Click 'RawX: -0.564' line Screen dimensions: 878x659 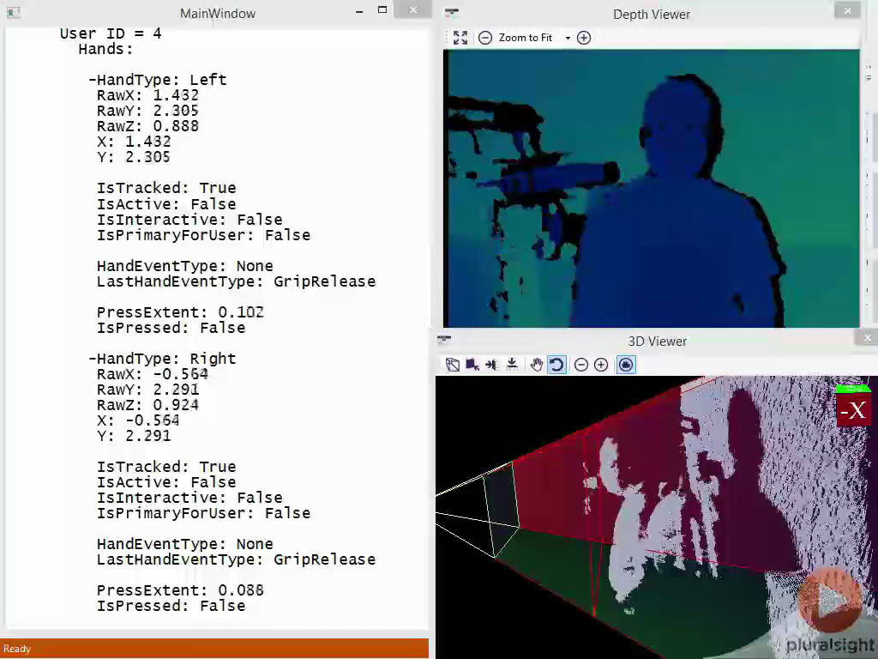[153, 374]
